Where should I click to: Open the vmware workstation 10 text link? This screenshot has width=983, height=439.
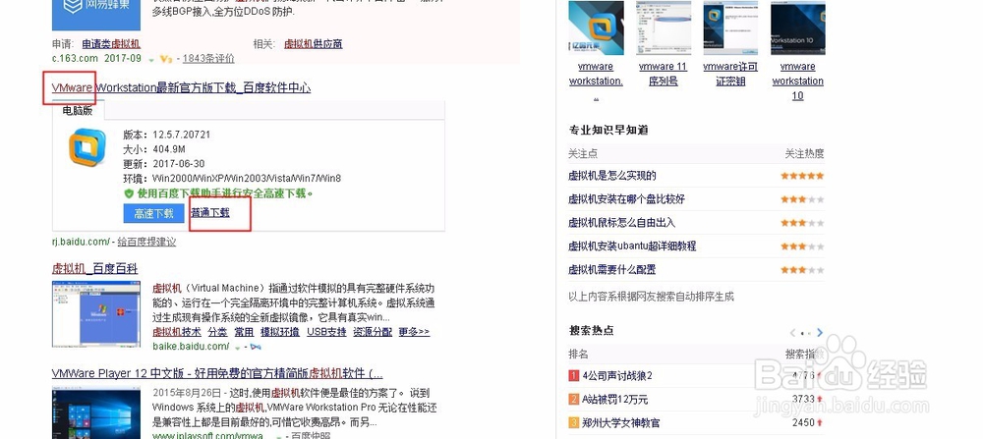coord(797,82)
